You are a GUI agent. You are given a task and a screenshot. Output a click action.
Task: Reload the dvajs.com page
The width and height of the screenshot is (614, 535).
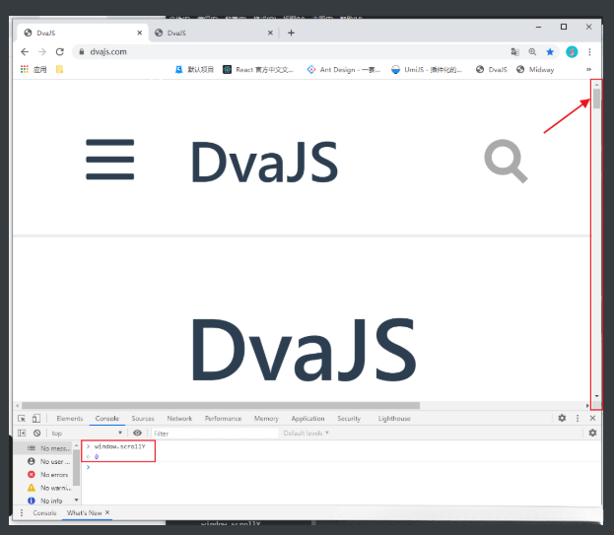[59, 51]
